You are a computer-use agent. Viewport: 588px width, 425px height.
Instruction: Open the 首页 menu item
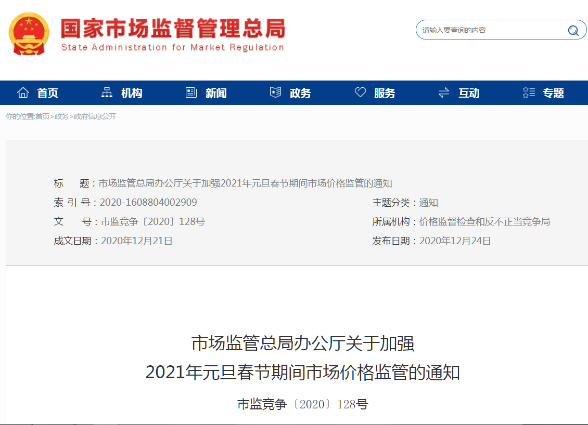[x=48, y=93]
